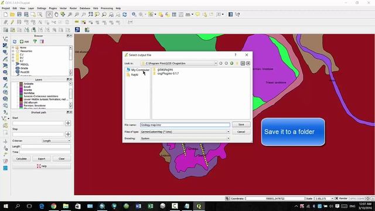Screen dimensions: 375x211
Task: Click the Granite layer color swatch
Action: (21, 90)
